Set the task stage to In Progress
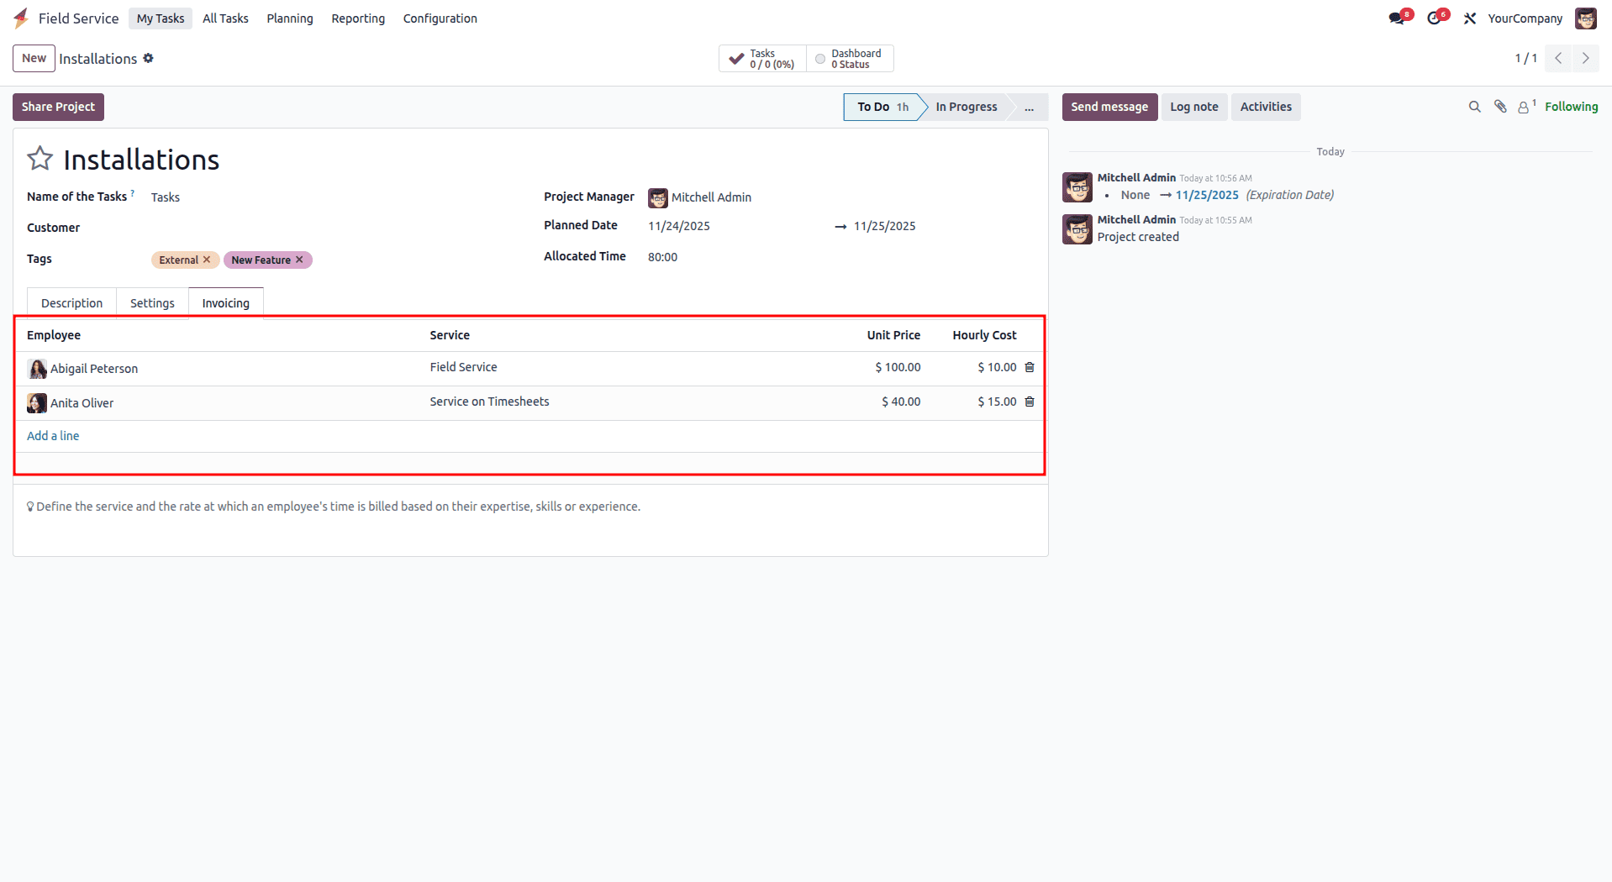 965,107
